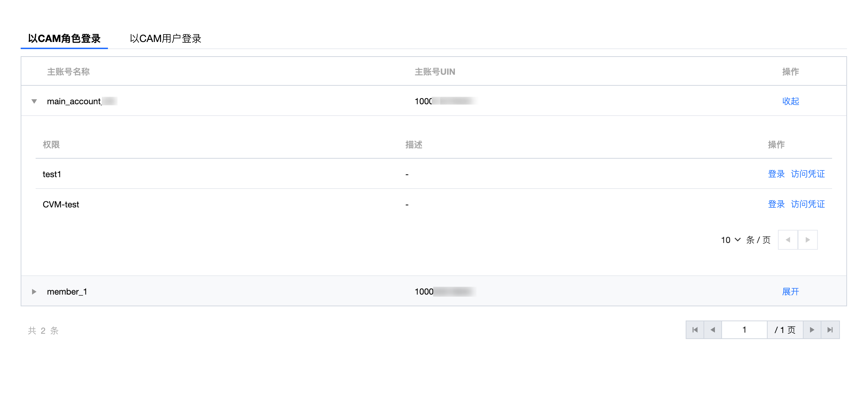
Task: Click 登录 for CVM-test role
Action: coord(776,204)
